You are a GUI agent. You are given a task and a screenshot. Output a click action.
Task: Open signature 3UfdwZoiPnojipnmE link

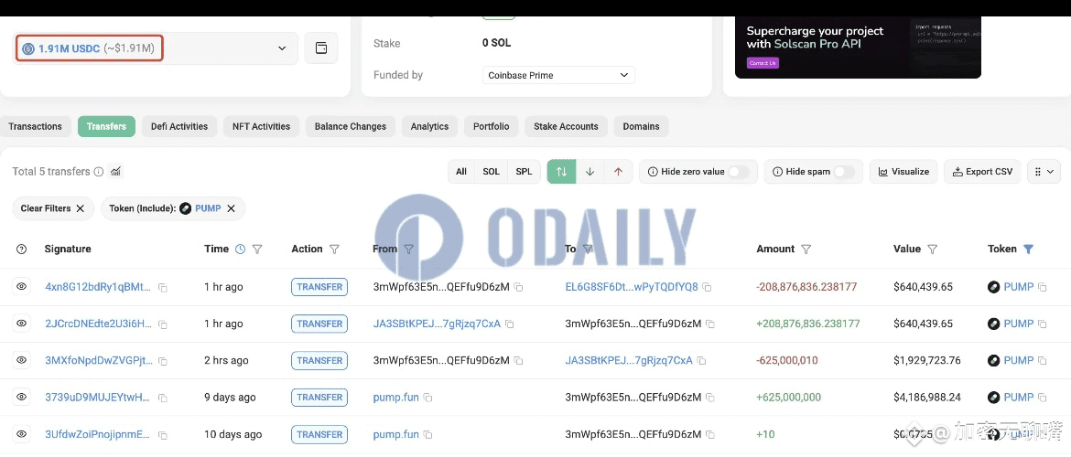click(x=98, y=434)
